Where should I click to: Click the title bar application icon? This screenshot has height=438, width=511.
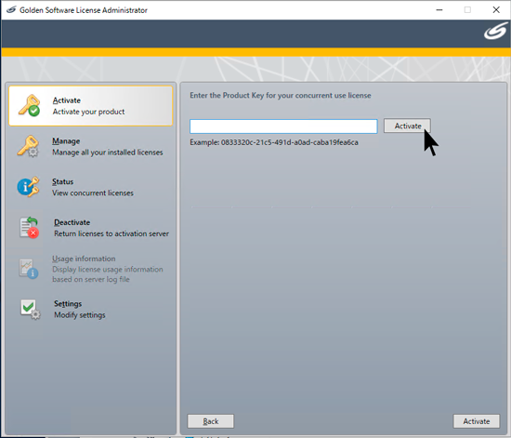click(11, 10)
